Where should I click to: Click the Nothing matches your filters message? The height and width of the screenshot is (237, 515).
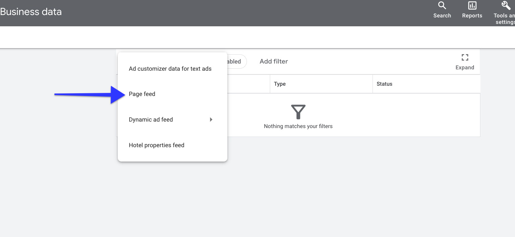[298, 126]
